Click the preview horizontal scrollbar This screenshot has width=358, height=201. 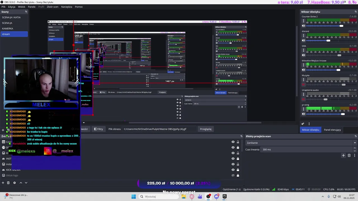pyautogui.click(x=195, y=122)
